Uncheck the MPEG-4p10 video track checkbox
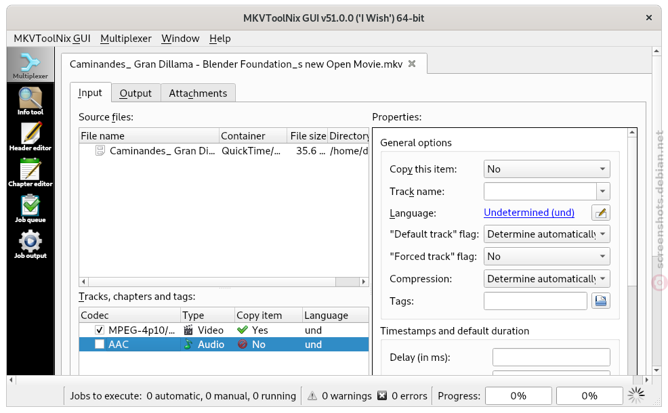The height and width of the screenshot is (413, 668). pyautogui.click(x=100, y=330)
